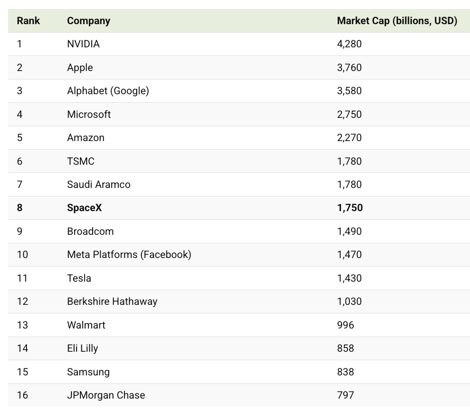This screenshot has height=409, width=470.
Task: Click the Tesla company name
Action: [79, 278]
